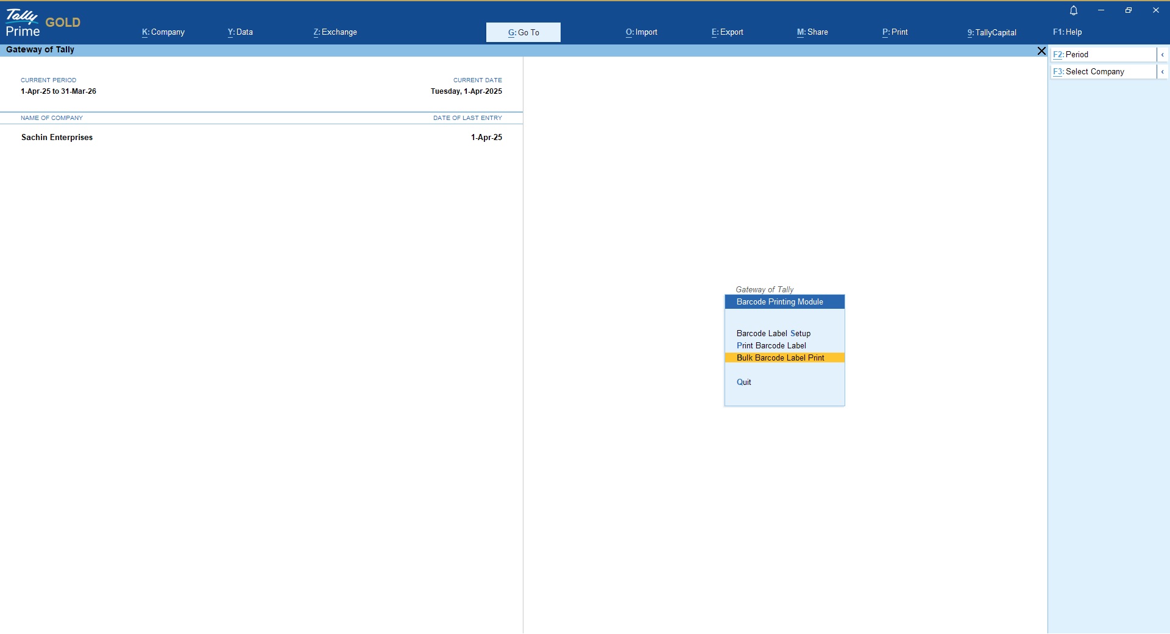Click the notification bell icon
The height and width of the screenshot is (634, 1170).
(x=1074, y=10)
